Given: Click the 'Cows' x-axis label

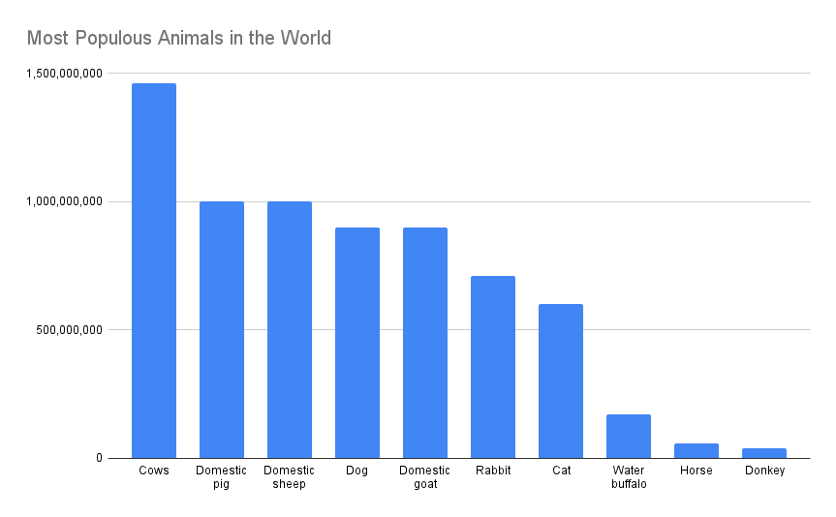Looking at the screenshot, I should 154,471.
